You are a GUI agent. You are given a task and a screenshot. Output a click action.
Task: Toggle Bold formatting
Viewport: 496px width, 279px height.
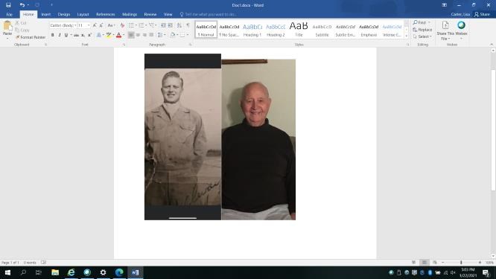tap(53, 35)
